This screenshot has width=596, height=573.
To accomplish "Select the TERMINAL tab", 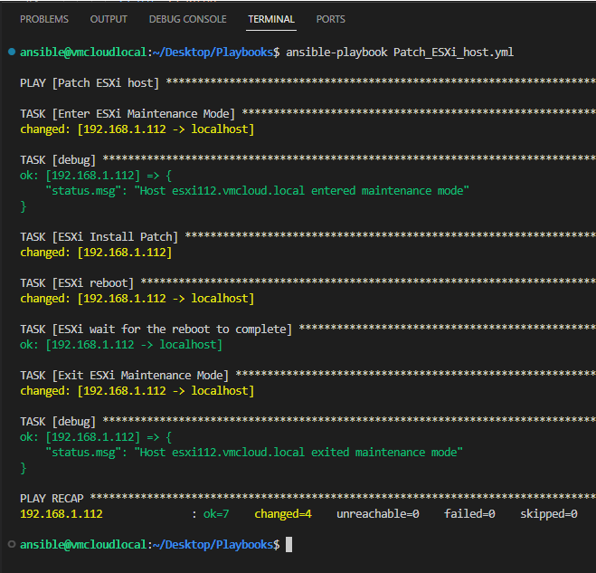I will [271, 19].
